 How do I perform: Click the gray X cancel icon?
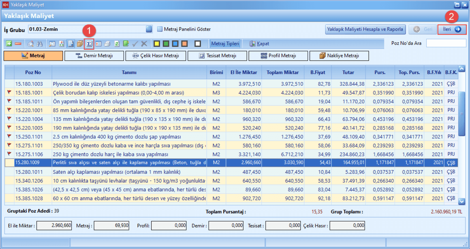click(144, 44)
